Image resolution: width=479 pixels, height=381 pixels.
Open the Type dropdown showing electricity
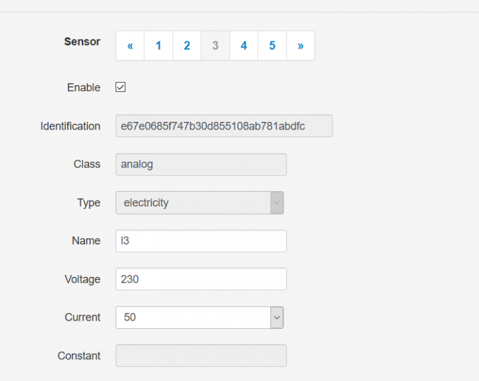click(193, 203)
